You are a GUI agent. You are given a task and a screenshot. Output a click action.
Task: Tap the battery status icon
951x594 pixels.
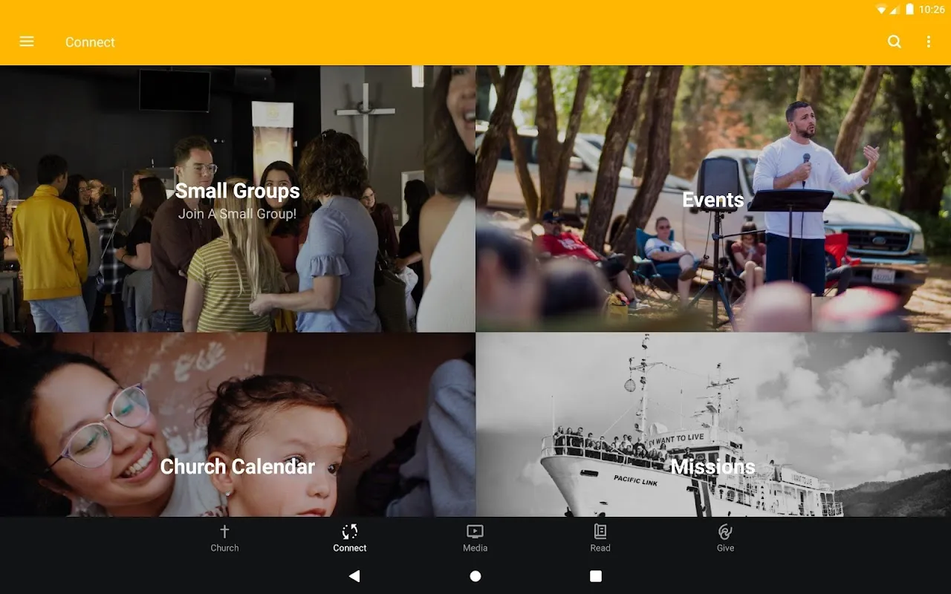[x=909, y=10]
